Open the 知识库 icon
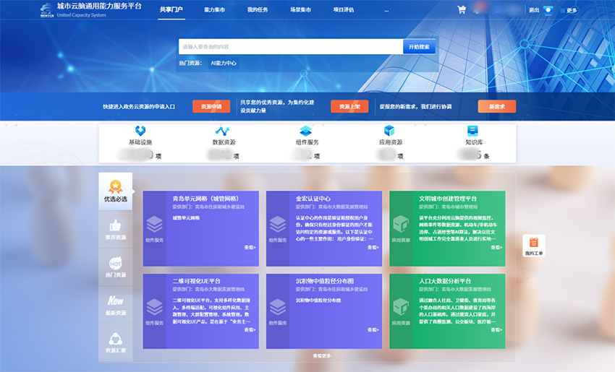615x372 pixels. 472,131
